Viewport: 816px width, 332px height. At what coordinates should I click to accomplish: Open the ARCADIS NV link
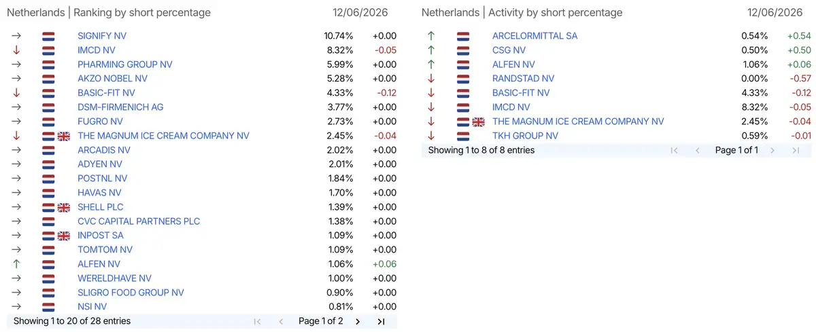pos(103,150)
